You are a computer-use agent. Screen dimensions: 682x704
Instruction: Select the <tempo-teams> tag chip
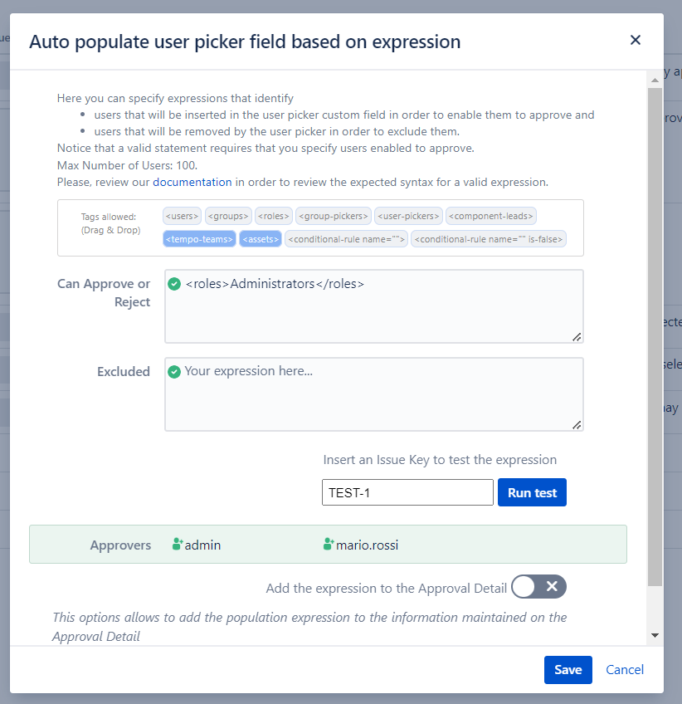coord(199,239)
